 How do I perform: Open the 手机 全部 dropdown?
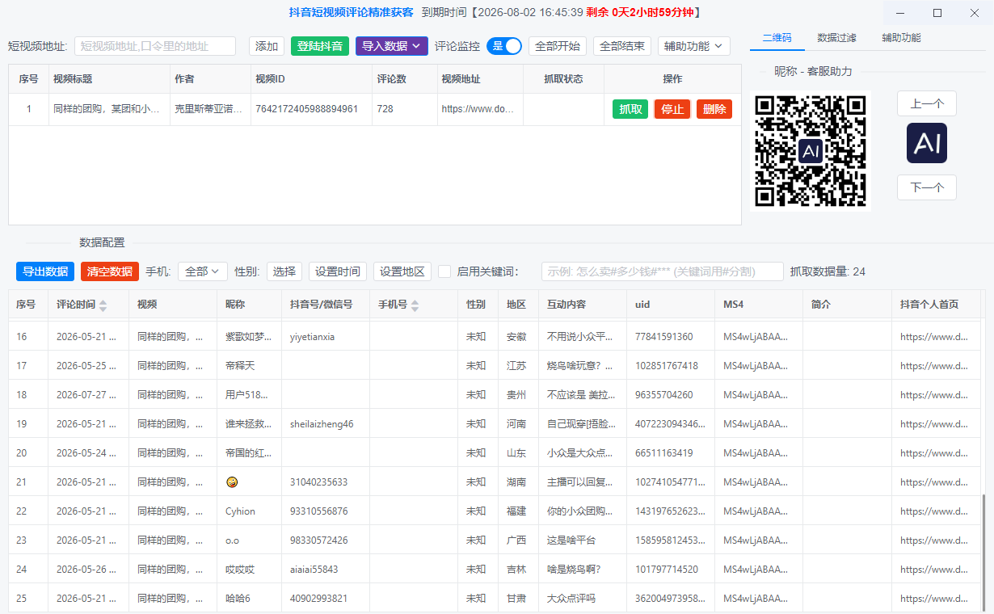[x=202, y=271]
